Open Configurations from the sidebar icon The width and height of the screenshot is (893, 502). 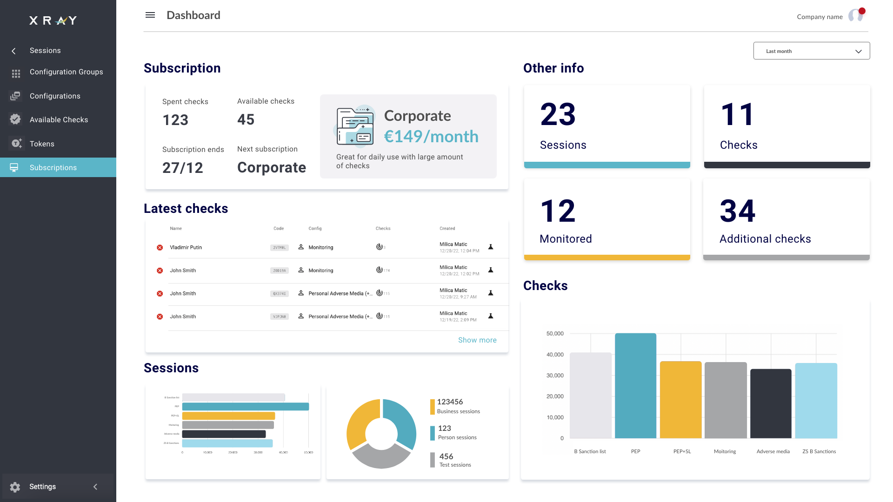15,96
